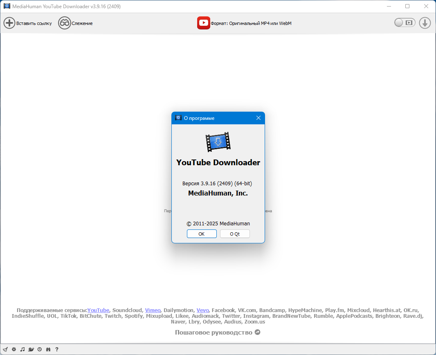Viewport: 436px width, 355px height.
Task: Maximize the MediaHuman YouTube Downloader window
Action: click(407, 6)
